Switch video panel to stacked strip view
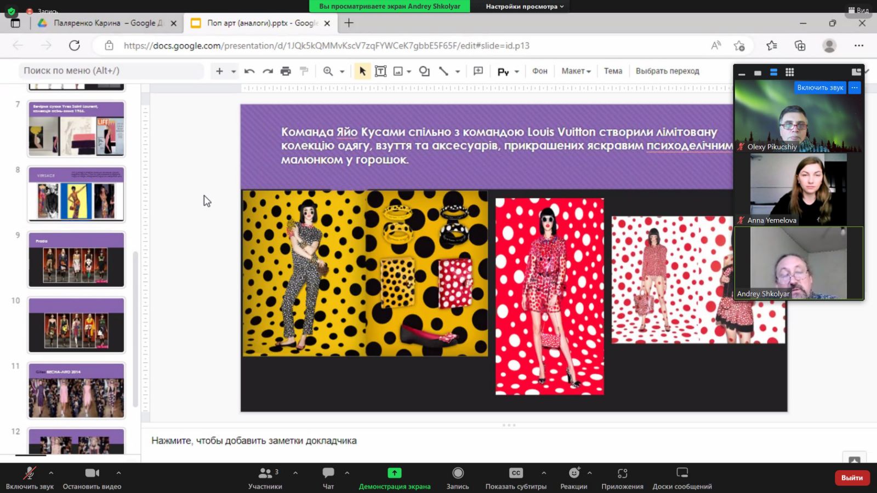This screenshot has height=493, width=877. [773, 72]
